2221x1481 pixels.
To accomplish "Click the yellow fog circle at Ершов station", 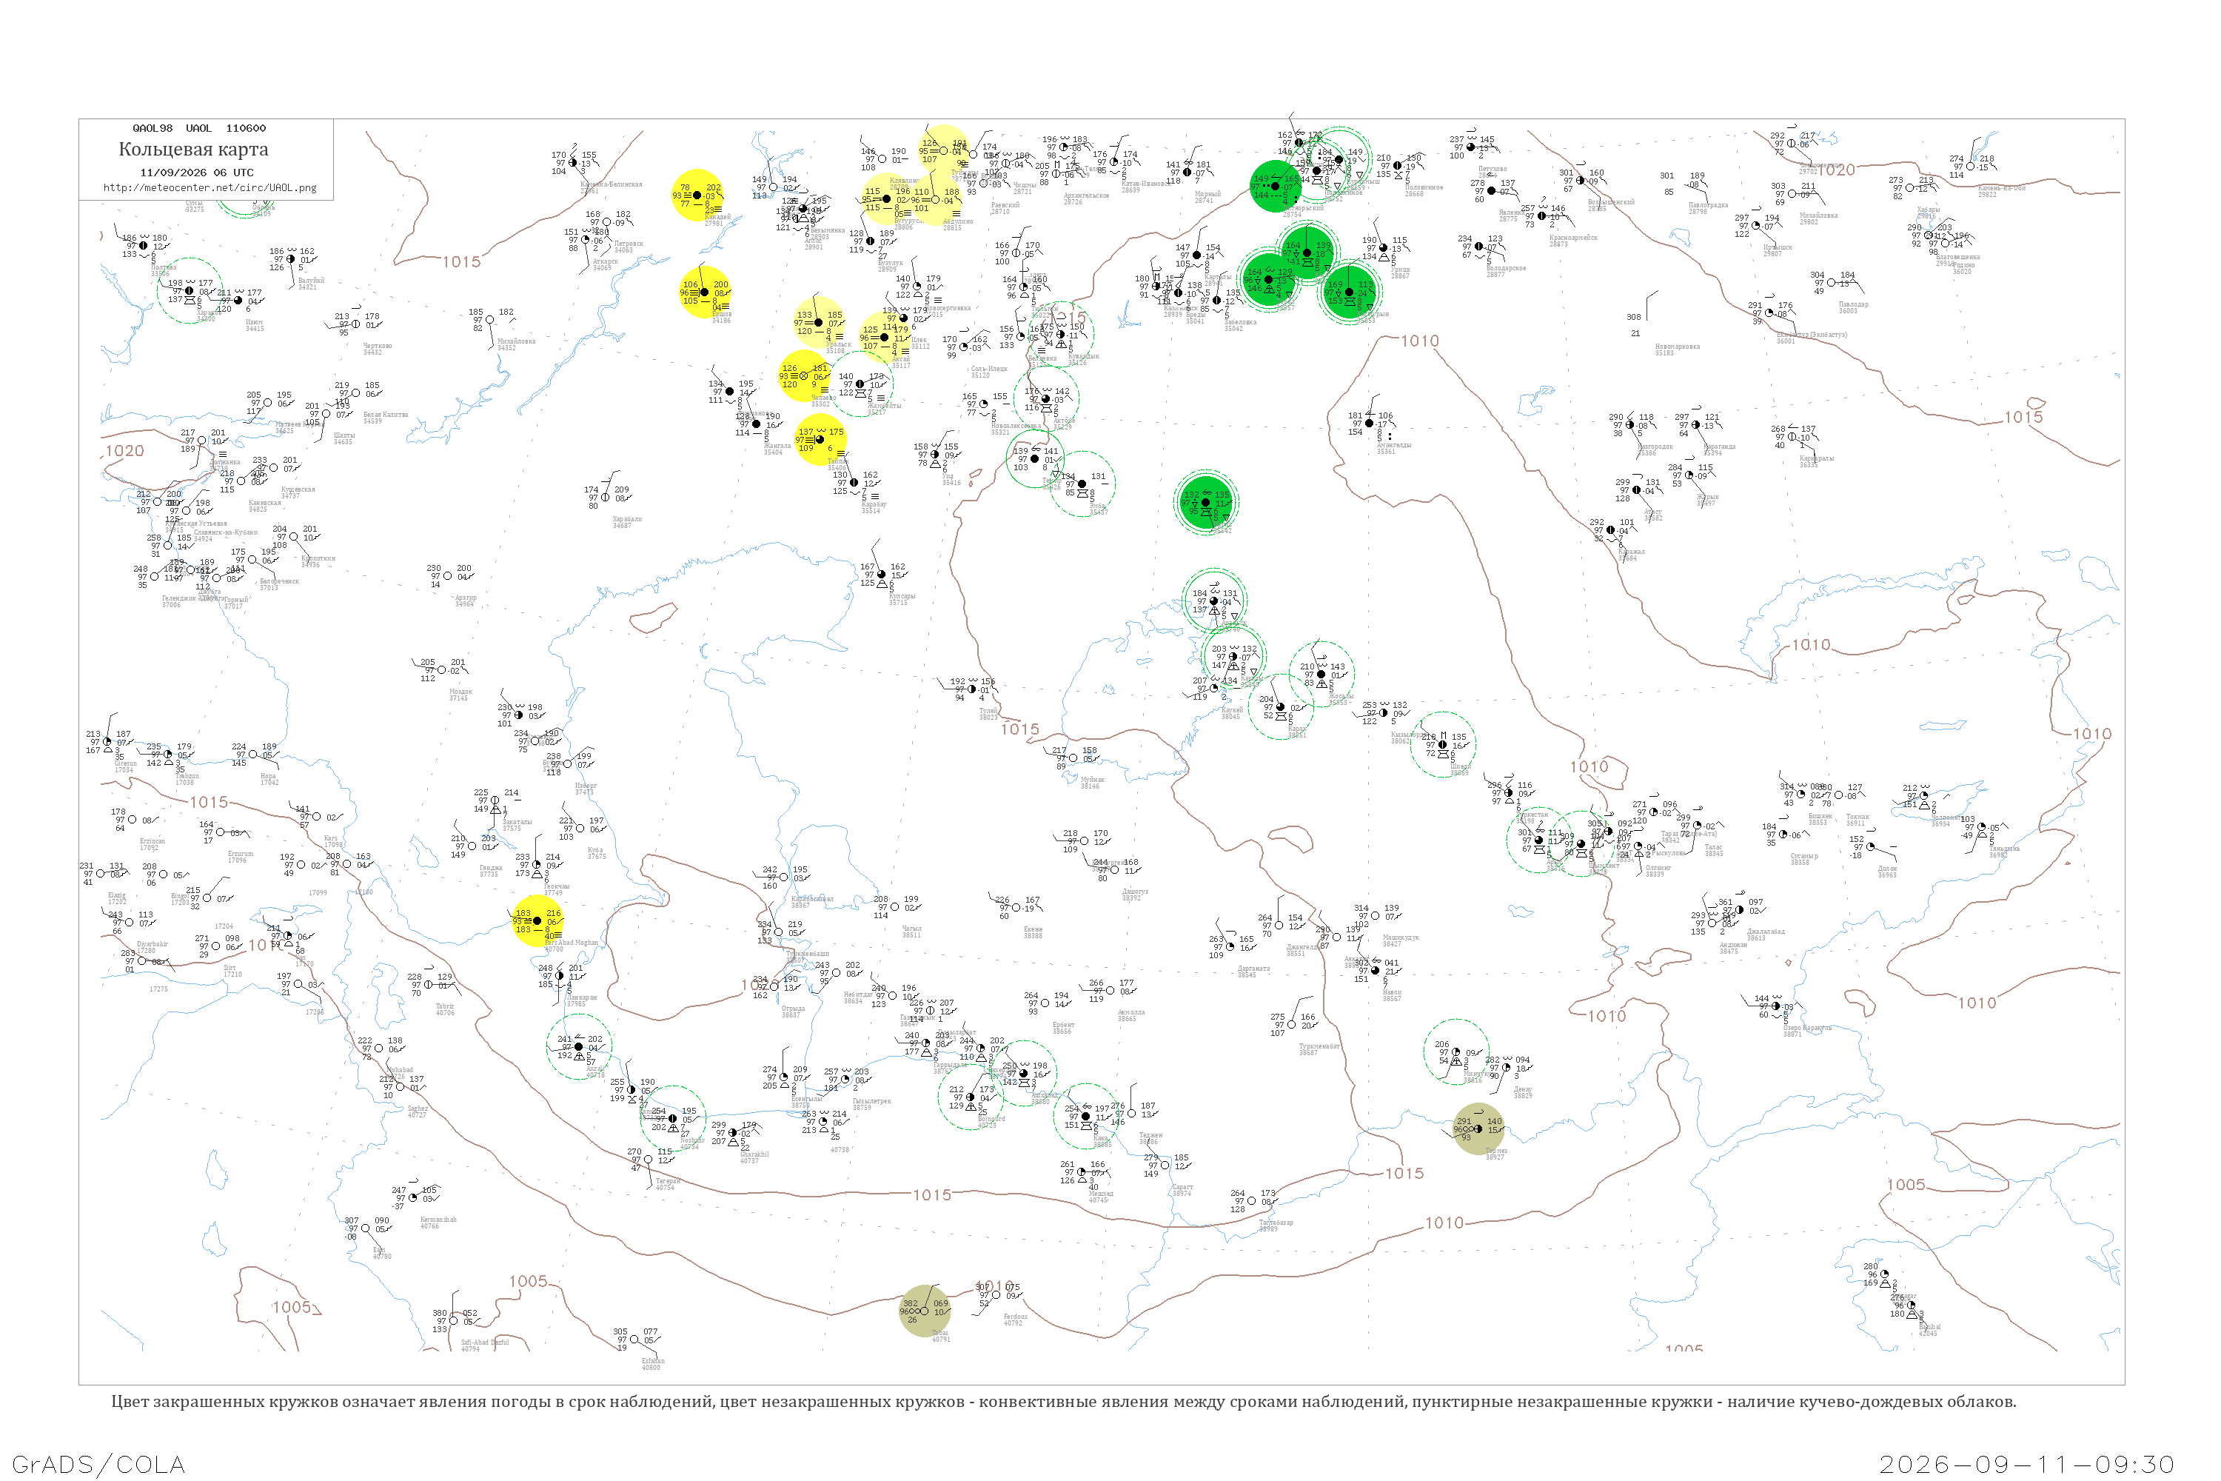I will pyautogui.click(x=705, y=292).
